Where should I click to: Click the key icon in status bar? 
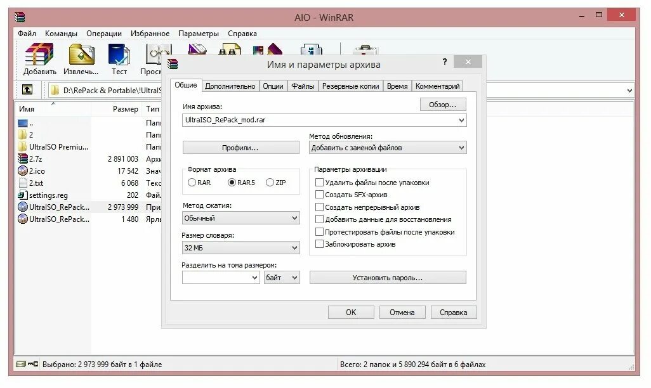[33, 364]
